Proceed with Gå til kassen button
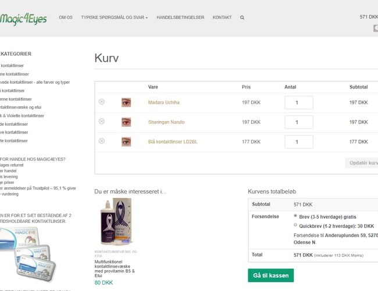The width and height of the screenshot is (378, 291). pos(271,275)
